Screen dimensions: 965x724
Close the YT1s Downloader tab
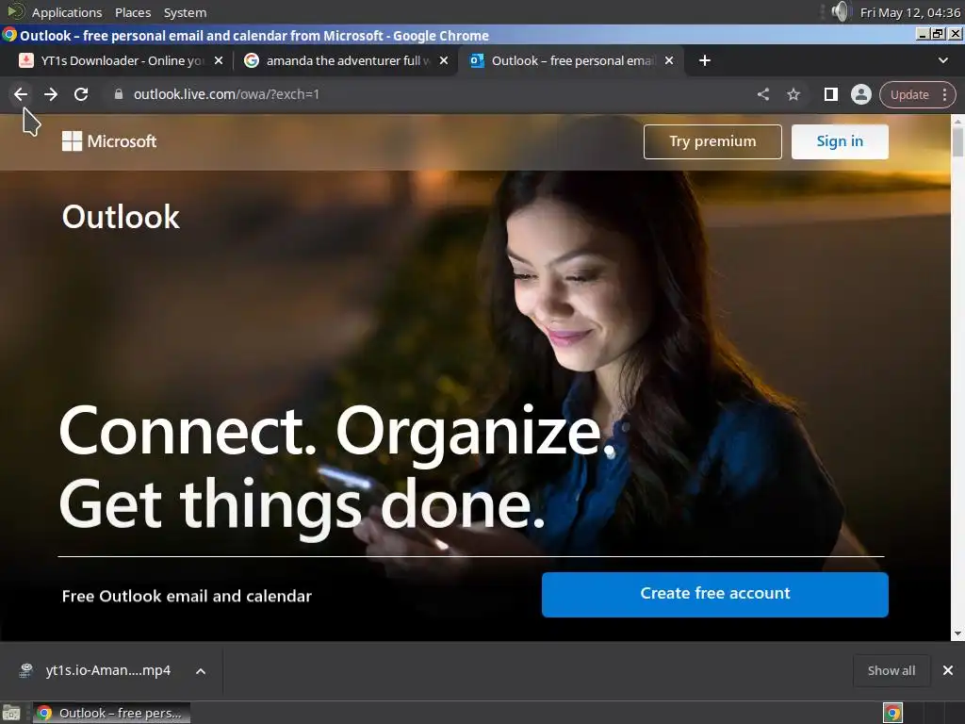point(219,60)
